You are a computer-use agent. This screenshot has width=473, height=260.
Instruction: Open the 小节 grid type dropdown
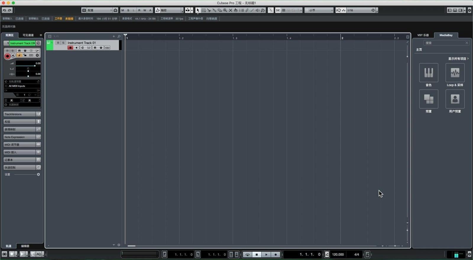(319, 10)
